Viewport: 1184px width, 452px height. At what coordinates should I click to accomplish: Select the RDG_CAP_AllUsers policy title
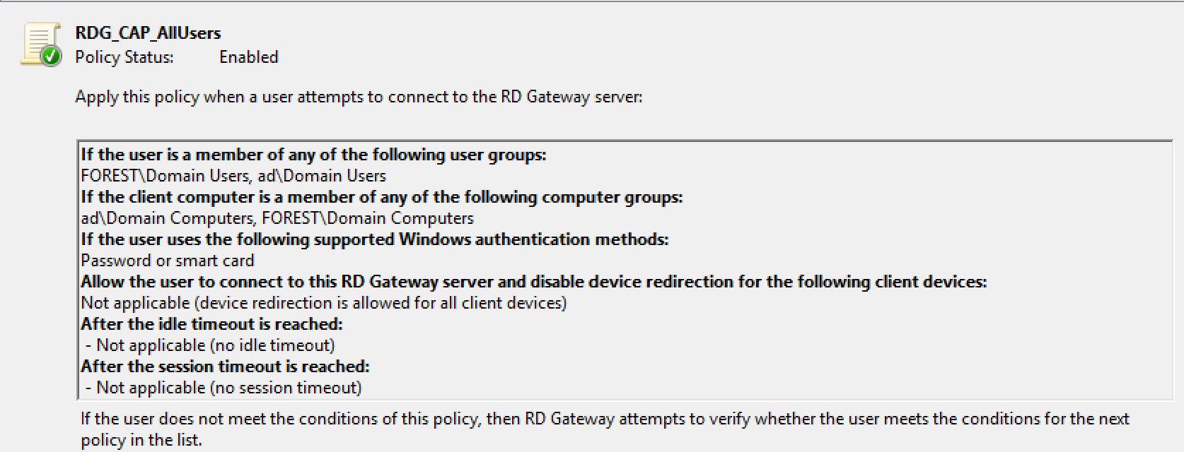148,33
